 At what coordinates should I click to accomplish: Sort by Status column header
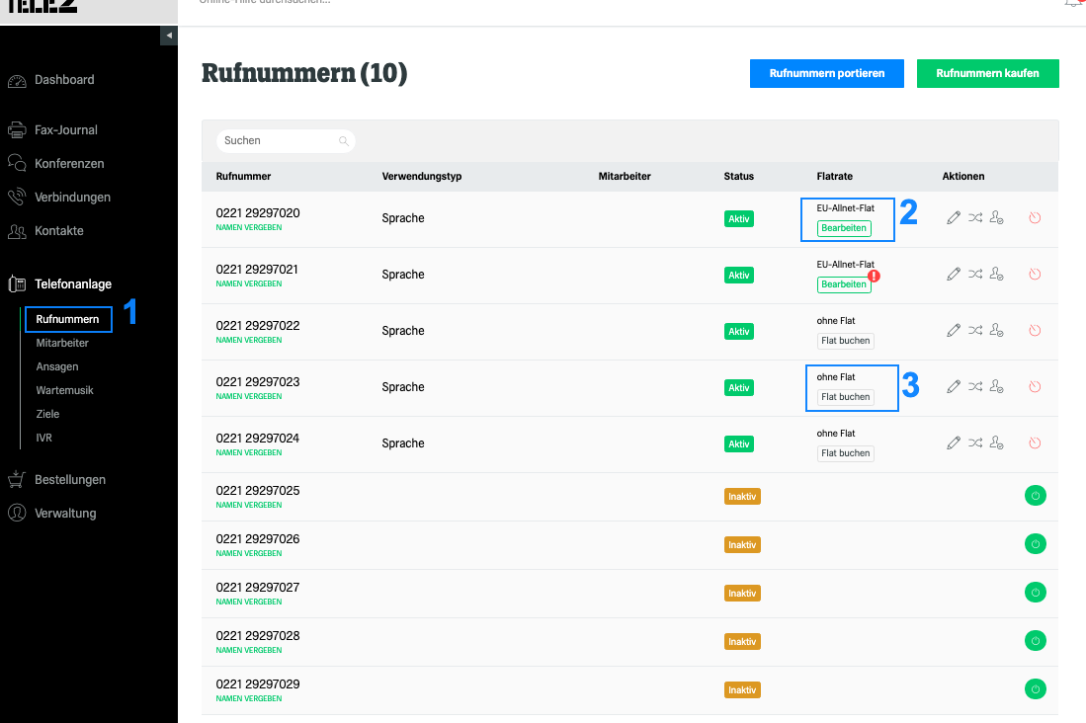738,176
